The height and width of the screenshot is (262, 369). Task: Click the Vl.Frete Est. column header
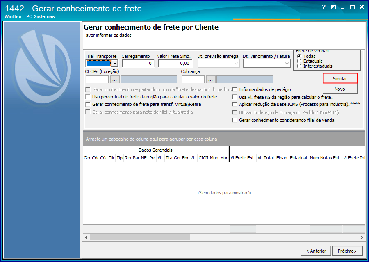(243, 158)
